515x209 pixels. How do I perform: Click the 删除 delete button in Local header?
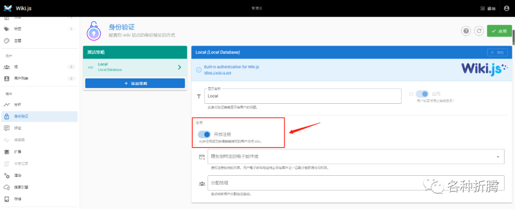point(497,52)
